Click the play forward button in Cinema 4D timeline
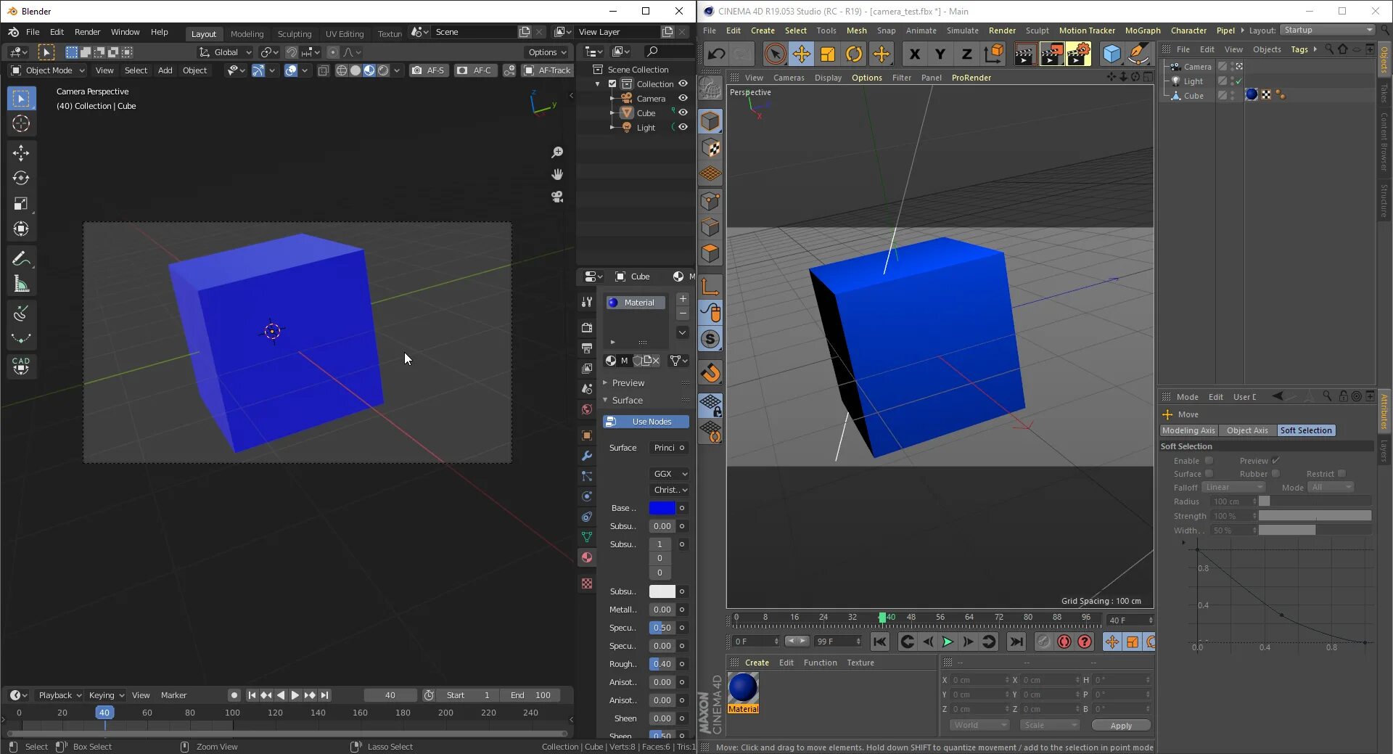This screenshot has width=1393, height=754. (x=948, y=642)
